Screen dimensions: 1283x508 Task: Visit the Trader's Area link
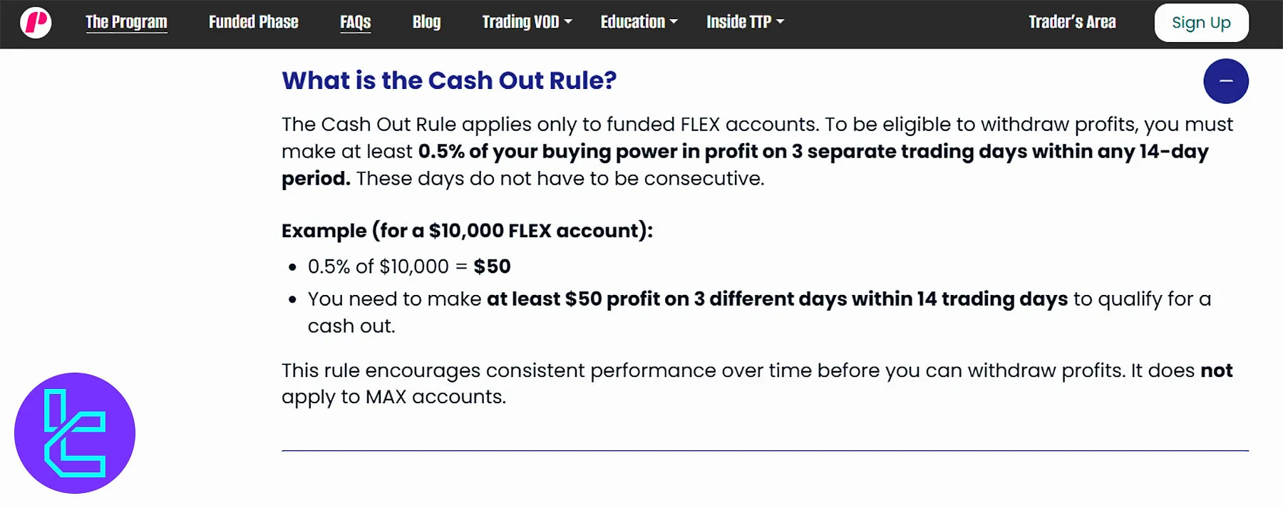(1072, 22)
